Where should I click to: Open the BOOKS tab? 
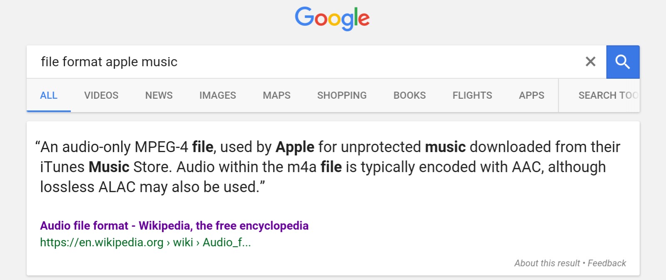coord(410,95)
